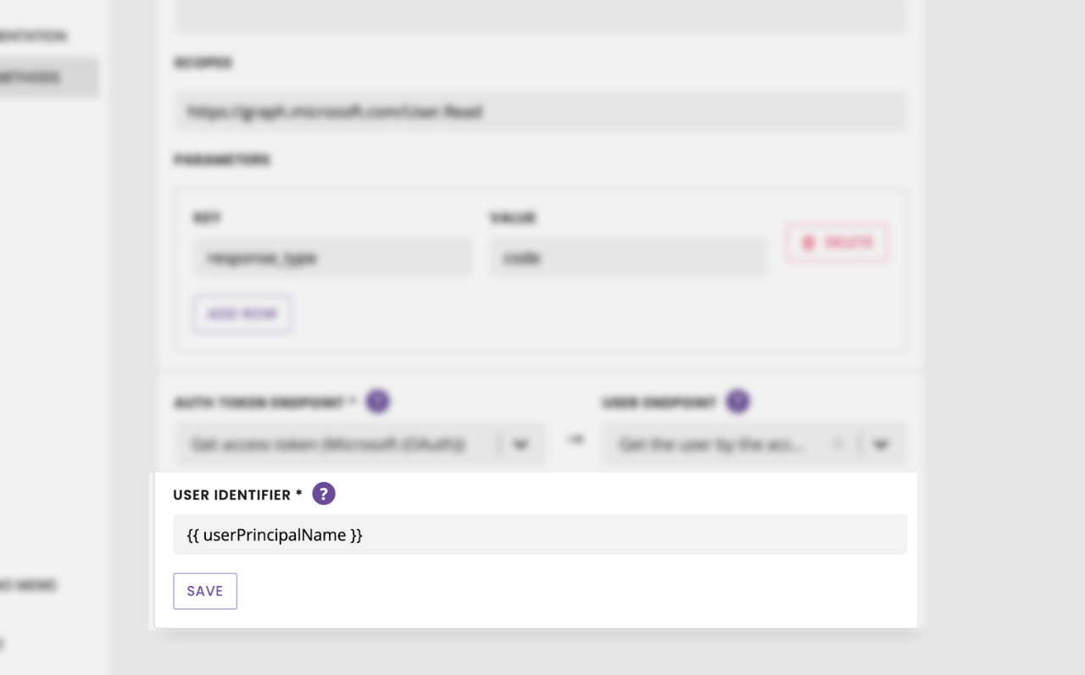The width and height of the screenshot is (1085, 675).
Task: Open the sidebar item ending in 'ENTATION'
Action: [34, 36]
